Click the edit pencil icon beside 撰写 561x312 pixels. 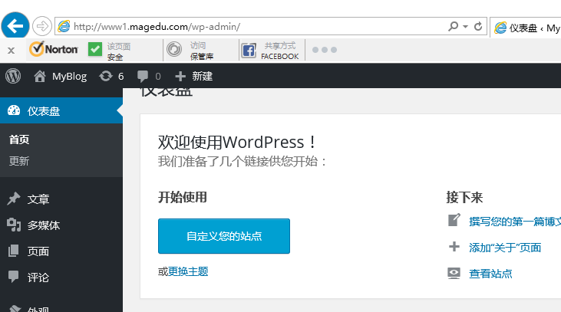coord(454,220)
